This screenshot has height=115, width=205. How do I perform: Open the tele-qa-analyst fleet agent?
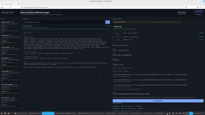coord(5,71)
